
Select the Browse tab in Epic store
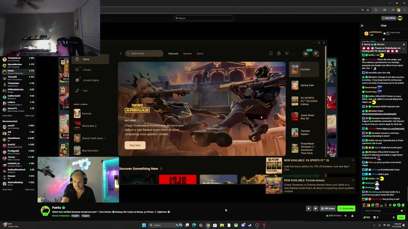(187, 53)
